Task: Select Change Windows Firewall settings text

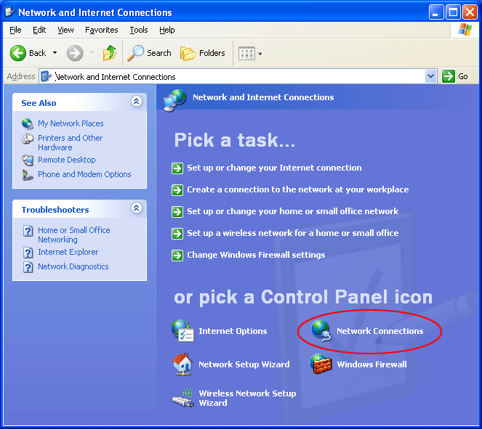Action: [256, 255]
